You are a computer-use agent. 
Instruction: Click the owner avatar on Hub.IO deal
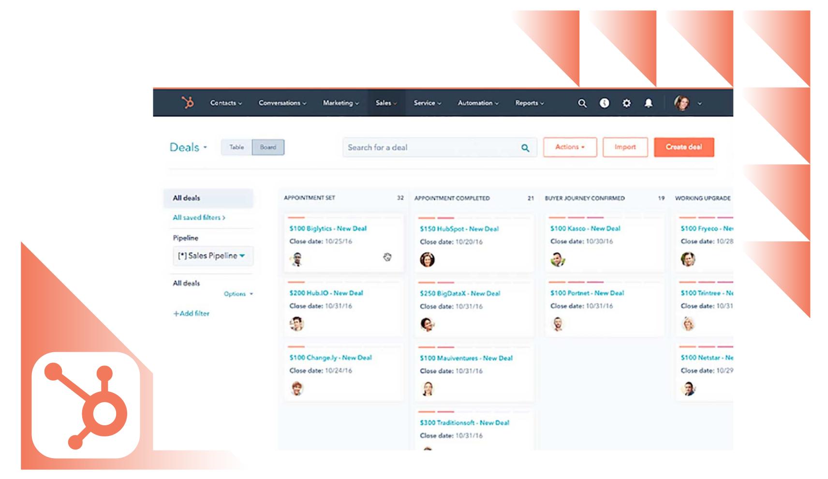pyautogui.click(x=297, y=324)
